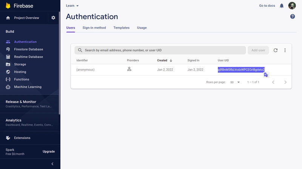The width and height of the screenshot is (302, 169).
Task: Click the Identifier column header
Action: pyautogui.click(x=82, y=60)
